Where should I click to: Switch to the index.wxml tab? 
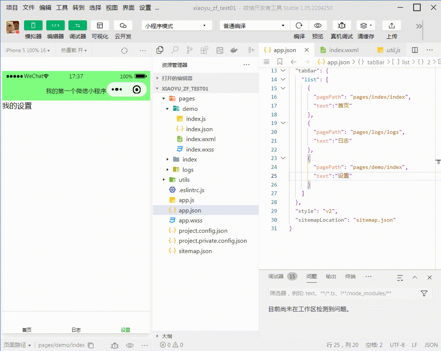click(x=340, y=50)
